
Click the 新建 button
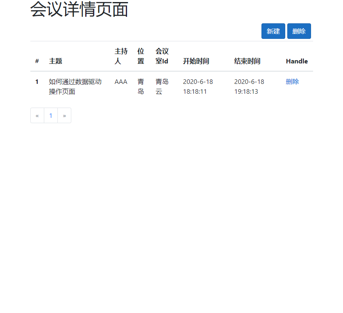coord(273,31)
